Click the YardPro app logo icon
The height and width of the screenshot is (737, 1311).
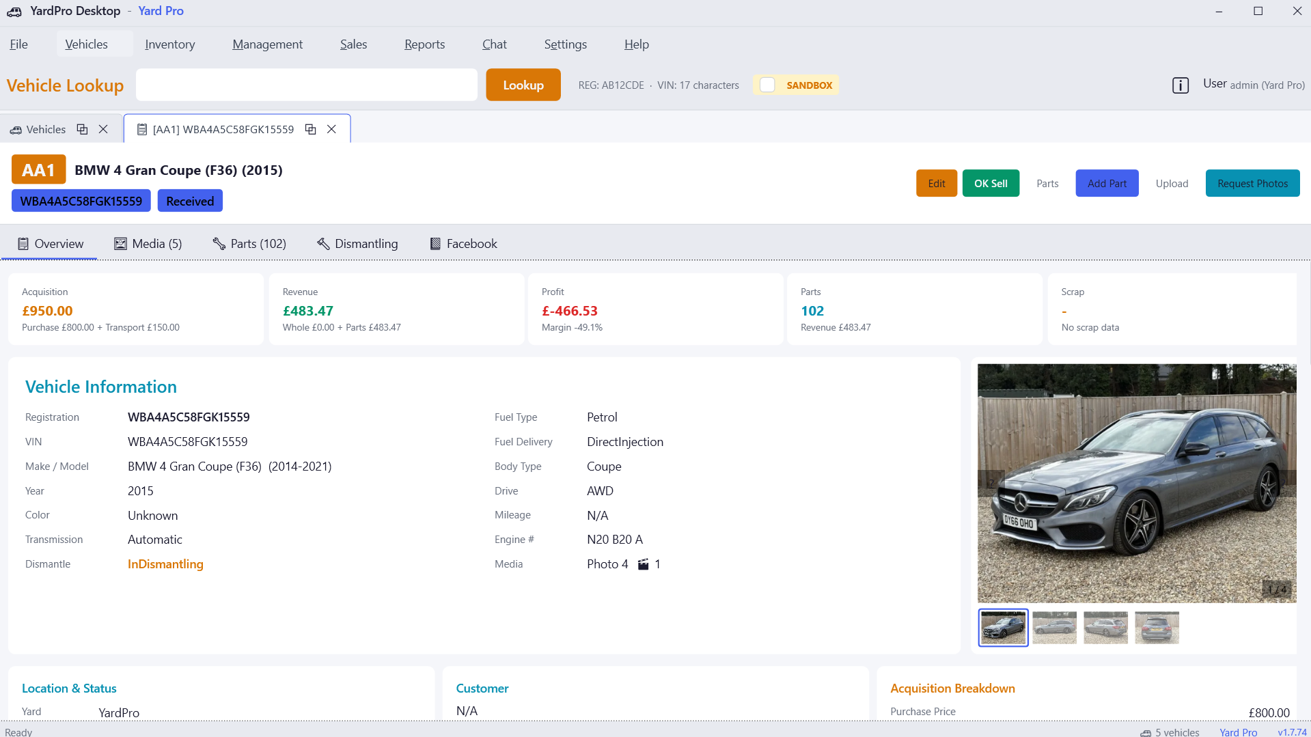coord(14,12)
